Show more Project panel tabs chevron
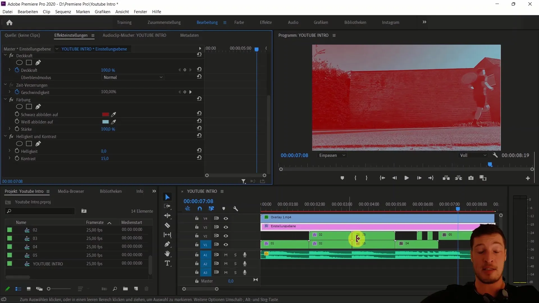The image size is (539, 303). click(154, 191)
